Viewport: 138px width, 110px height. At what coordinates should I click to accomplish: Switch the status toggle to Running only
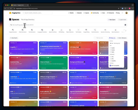pos(112,43)
